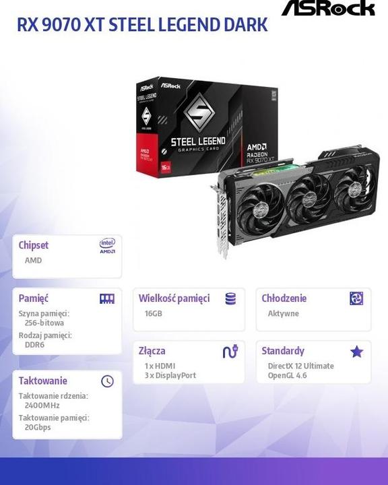Click the triple-fan graphics card image
388x485 pixels.
[296, 199]
